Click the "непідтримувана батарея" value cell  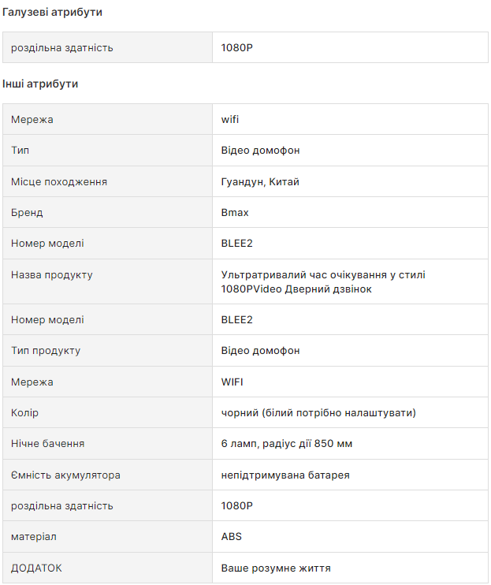(x=285, y=475)
